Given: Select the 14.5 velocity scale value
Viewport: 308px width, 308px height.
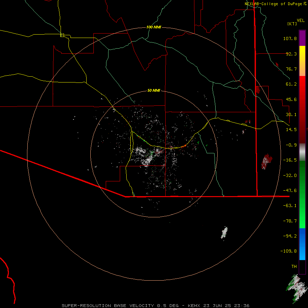Looking at the screenshot, I should pos(291,130).
